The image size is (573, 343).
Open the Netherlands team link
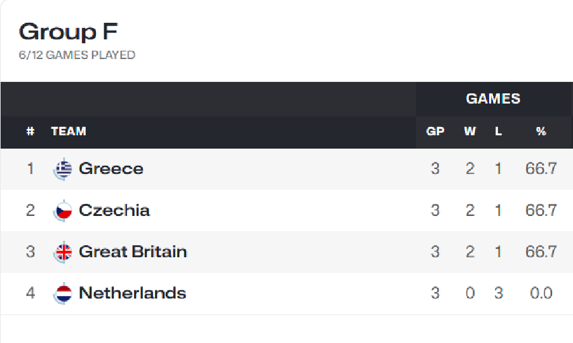[132, 293]
